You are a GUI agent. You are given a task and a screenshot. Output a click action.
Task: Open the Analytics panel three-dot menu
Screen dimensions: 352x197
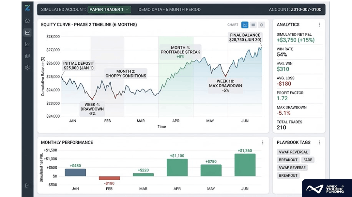click(319, 25)
